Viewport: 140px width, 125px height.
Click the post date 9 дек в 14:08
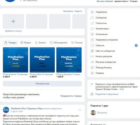point(17,112)
